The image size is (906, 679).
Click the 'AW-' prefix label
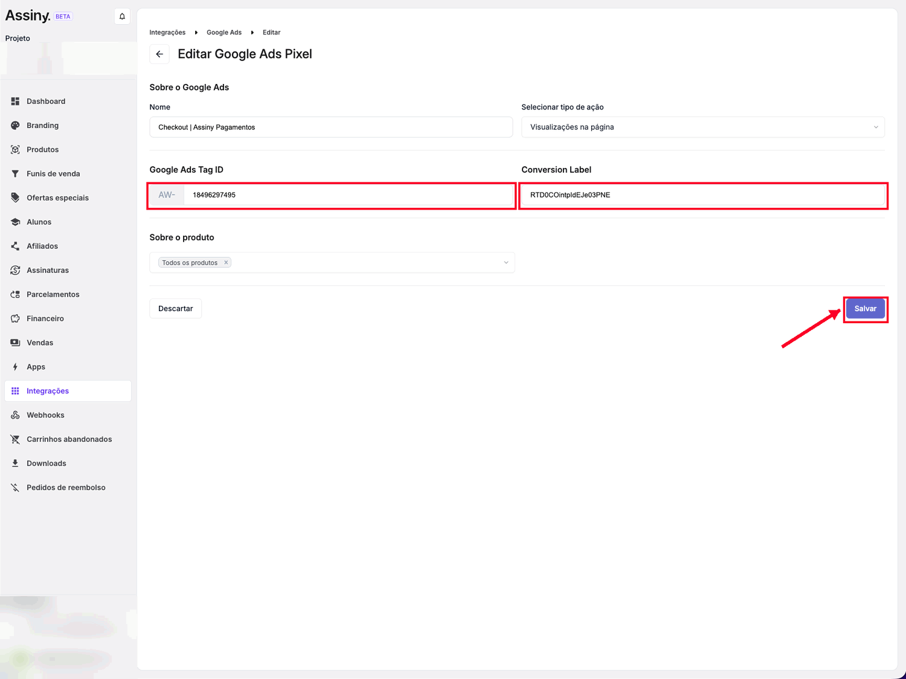coord(167,195)
